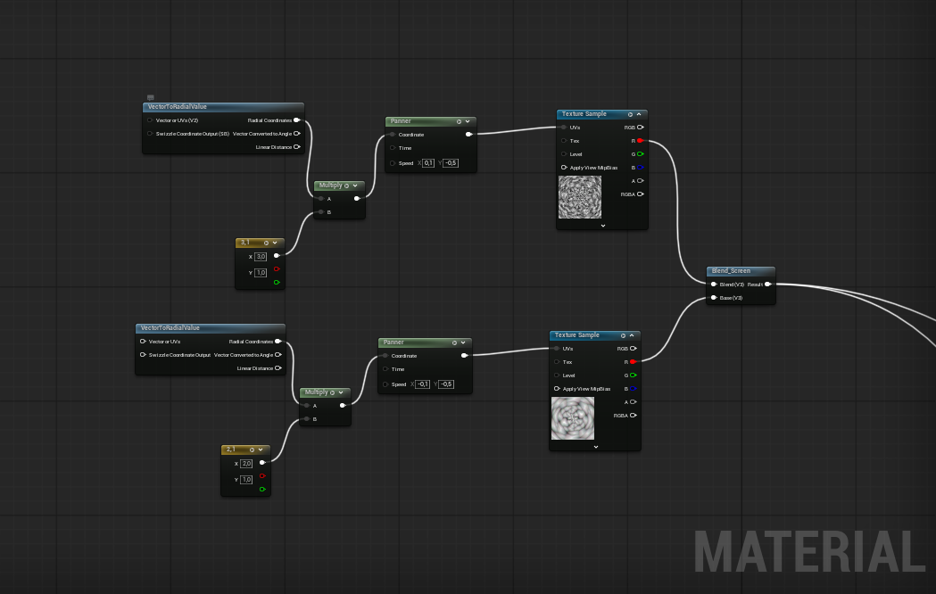Click the Speed X field showing -0,1
936x594 pixels.
(x=423, y=384)
